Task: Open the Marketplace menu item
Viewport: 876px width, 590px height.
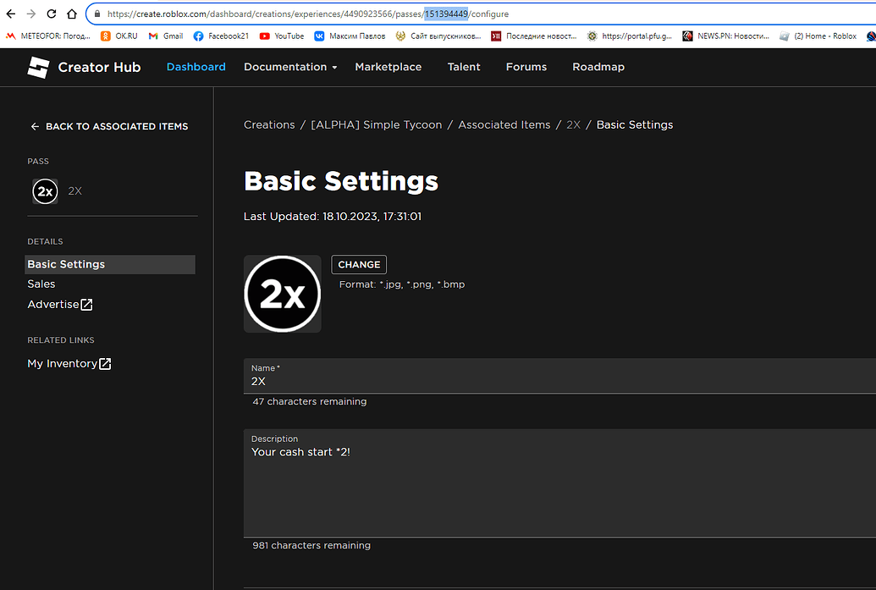Action: (x=388, y=67)
